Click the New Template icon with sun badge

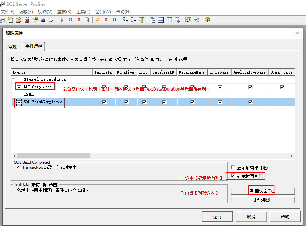coord(10,20)
